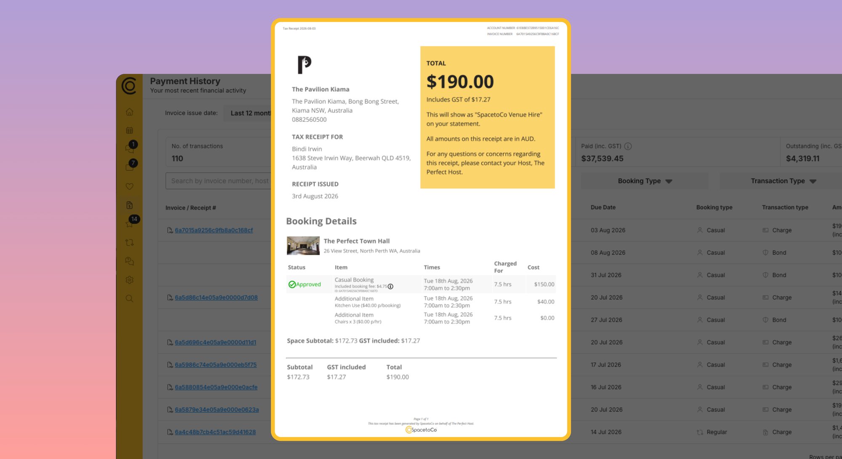
Task: Open the Home icon in the sidebar
Action: pos(129,112)
